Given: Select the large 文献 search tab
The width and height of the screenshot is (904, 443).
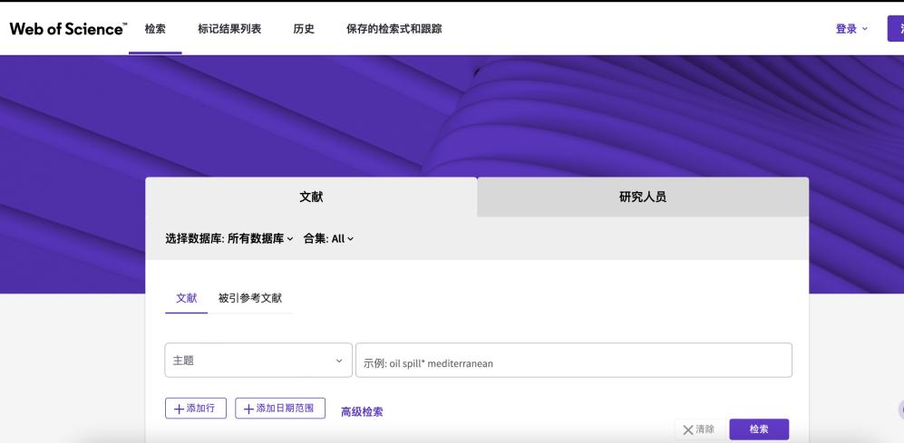Looking at the screenshot, I should tap(311, 197).
